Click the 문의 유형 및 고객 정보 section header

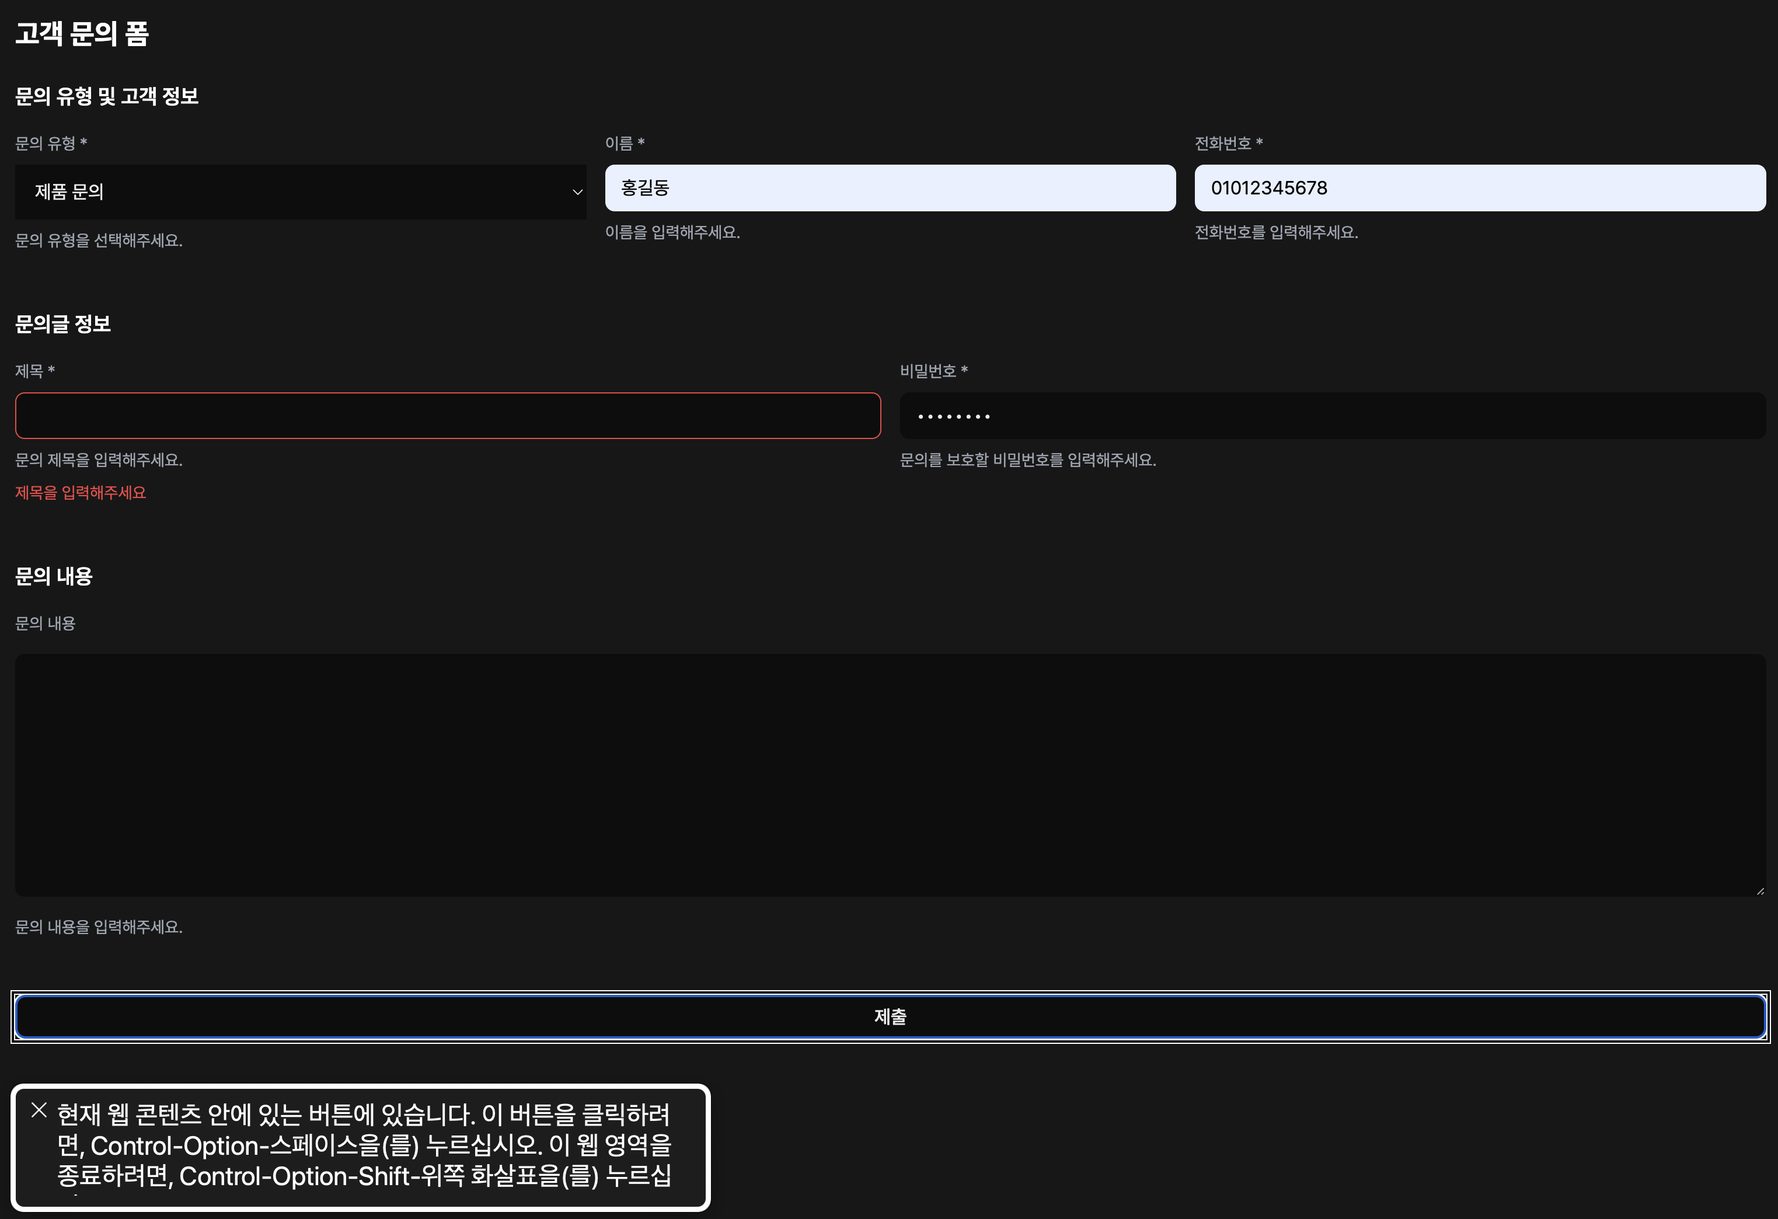pos(107,96)
